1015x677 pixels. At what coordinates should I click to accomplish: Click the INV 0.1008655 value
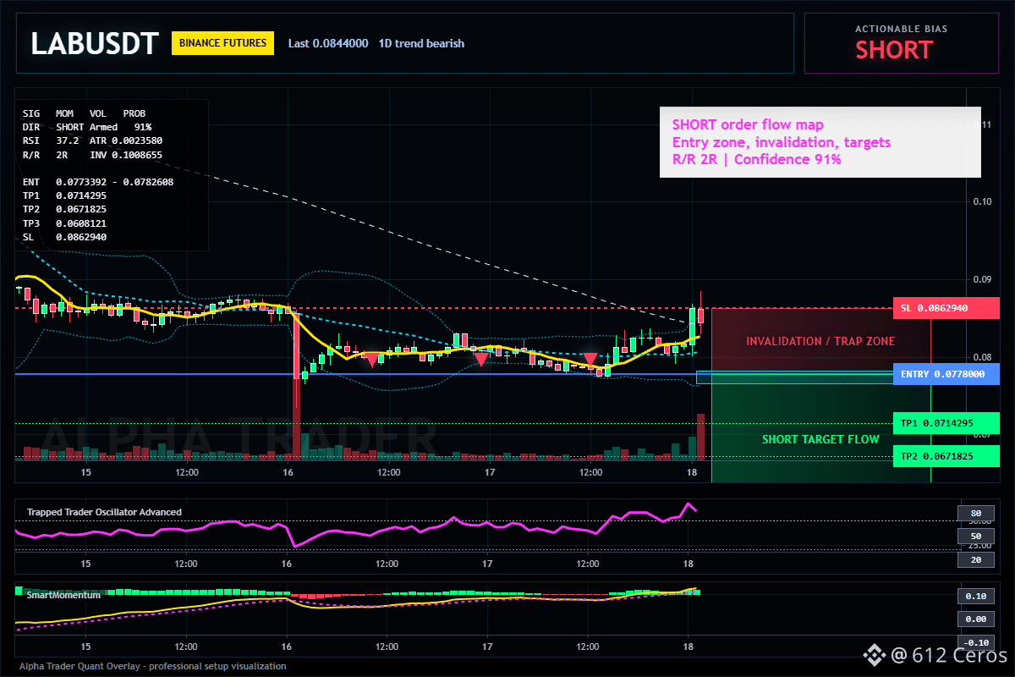point(126,155)
